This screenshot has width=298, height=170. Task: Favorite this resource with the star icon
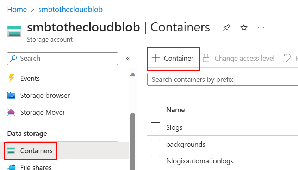click(x=244, y=28)
